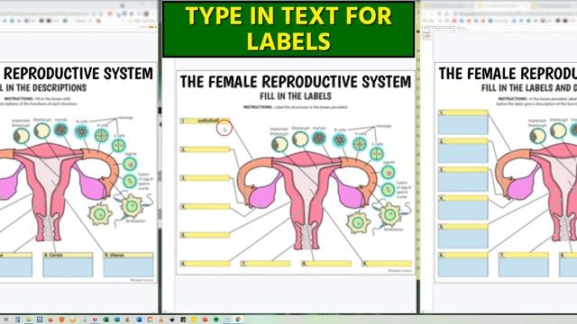Select label box 3 in the middle worksheet
577x324 pixels.
tap(205, 178)
